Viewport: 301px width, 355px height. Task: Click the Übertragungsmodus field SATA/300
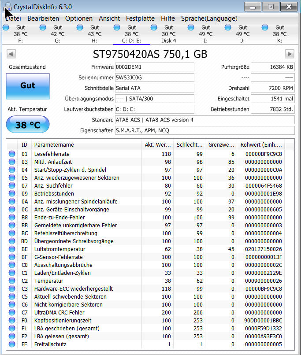point(154,99)
